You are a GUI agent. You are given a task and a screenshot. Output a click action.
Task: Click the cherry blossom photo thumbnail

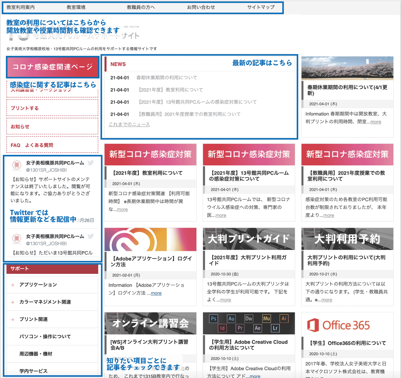(x=347, y=68)
